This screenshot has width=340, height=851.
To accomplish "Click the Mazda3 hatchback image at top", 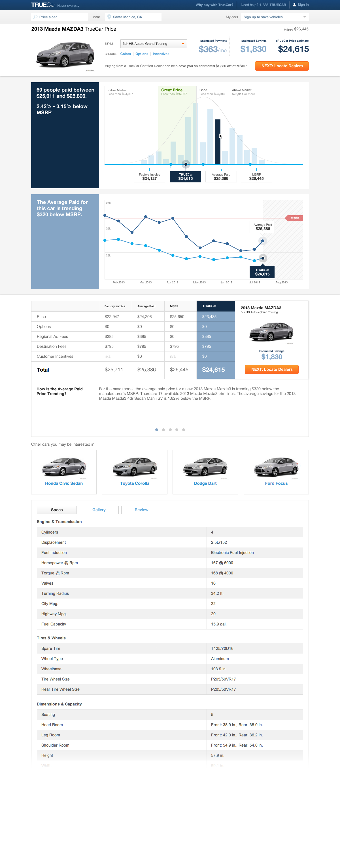I will click(65, 55).
